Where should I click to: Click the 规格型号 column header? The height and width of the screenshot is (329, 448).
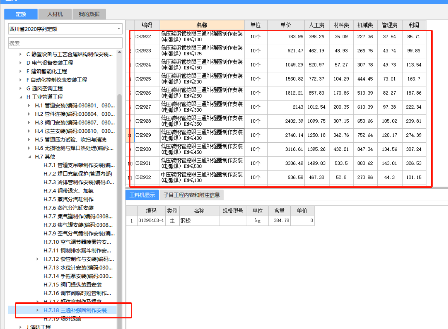pos(233,211)
